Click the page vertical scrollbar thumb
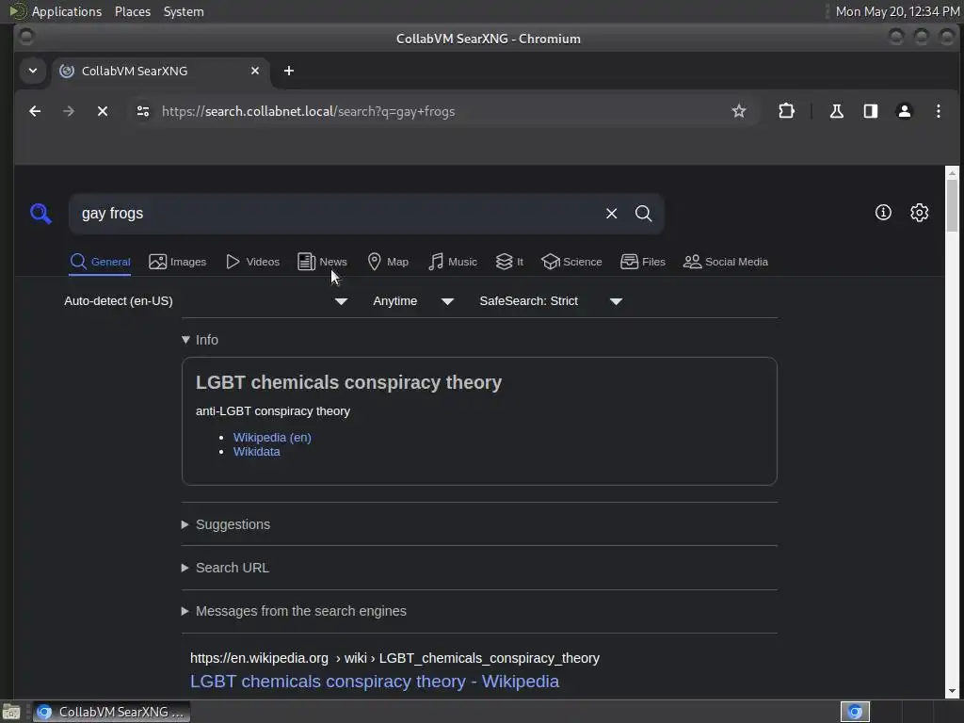Screen dimensions: 964x723 point(952,206)
